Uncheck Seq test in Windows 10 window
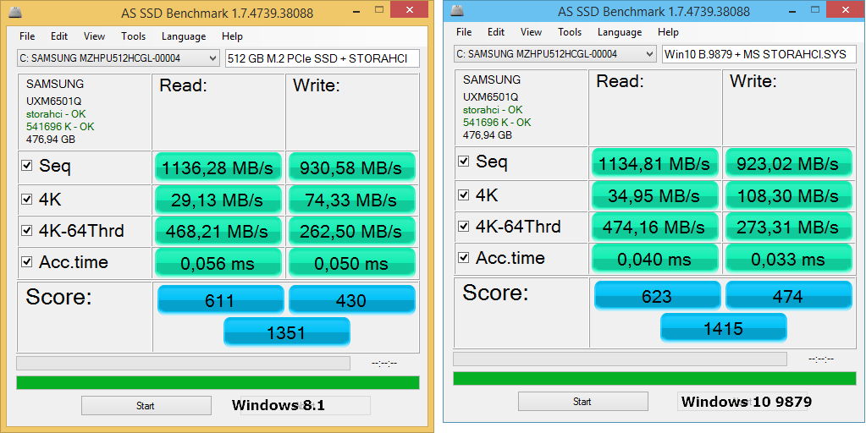This screenshot has height=433, width=866. (x=463, y=161)
